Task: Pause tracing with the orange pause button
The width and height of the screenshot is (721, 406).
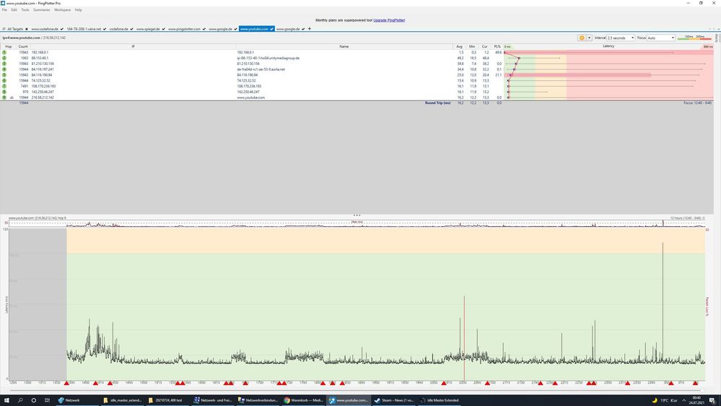Action: [582, 38]
